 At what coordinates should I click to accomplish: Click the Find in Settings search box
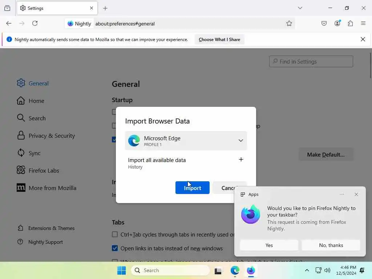[311, 62]
